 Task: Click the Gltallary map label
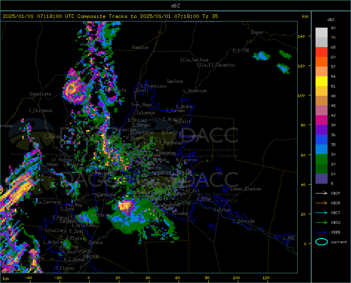point(56,230)
